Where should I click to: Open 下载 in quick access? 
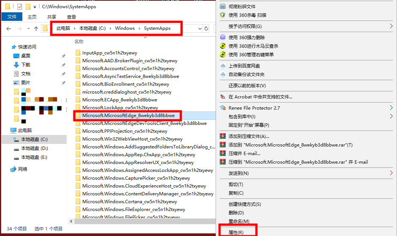(x=26, y=64)
